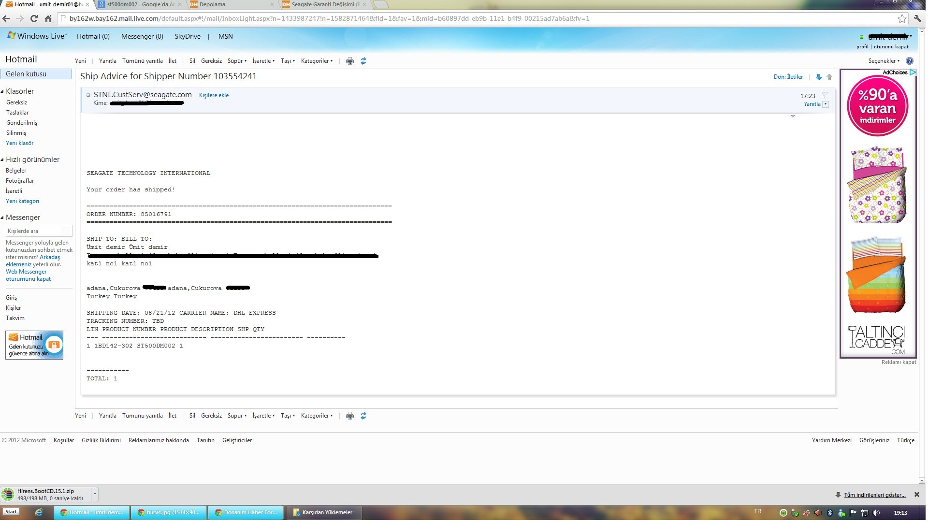
Task: Reload the page in browser
Action: [34, 19]
